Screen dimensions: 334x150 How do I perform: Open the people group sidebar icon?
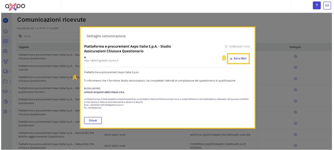point(6,61)
